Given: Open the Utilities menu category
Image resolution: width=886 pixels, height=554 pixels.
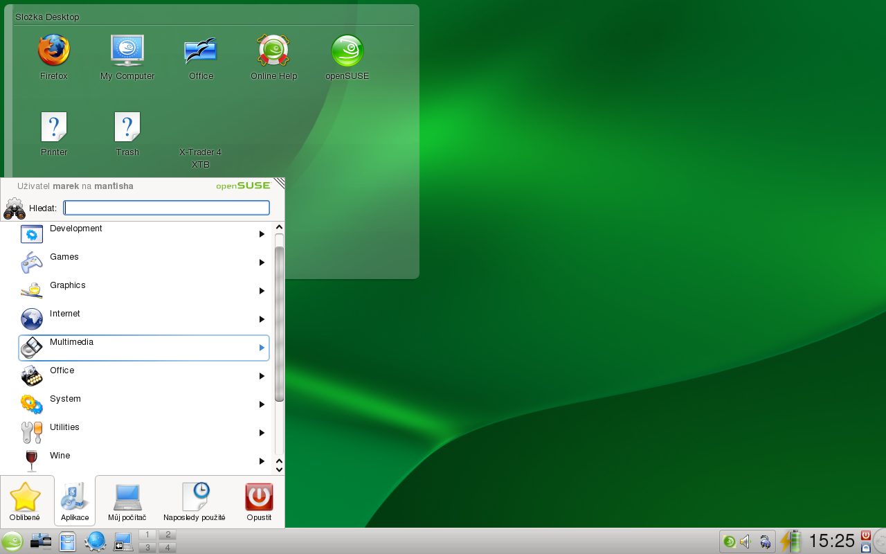Looking at the screenshot, I should (x=144, y=433).
